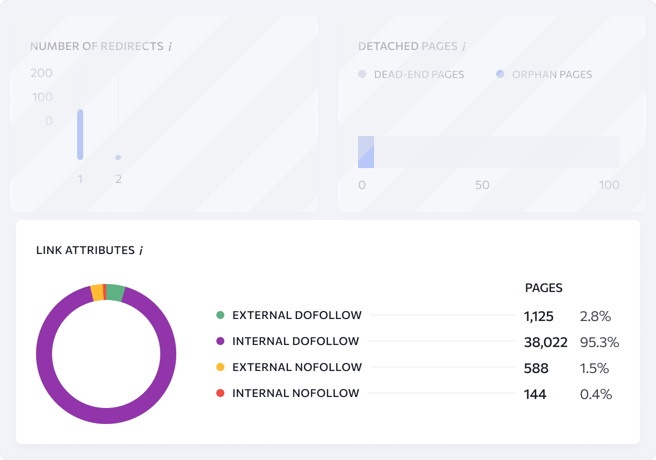Click the blue detached pages bar
Screen dimensions: 656x460
point(366,152)
